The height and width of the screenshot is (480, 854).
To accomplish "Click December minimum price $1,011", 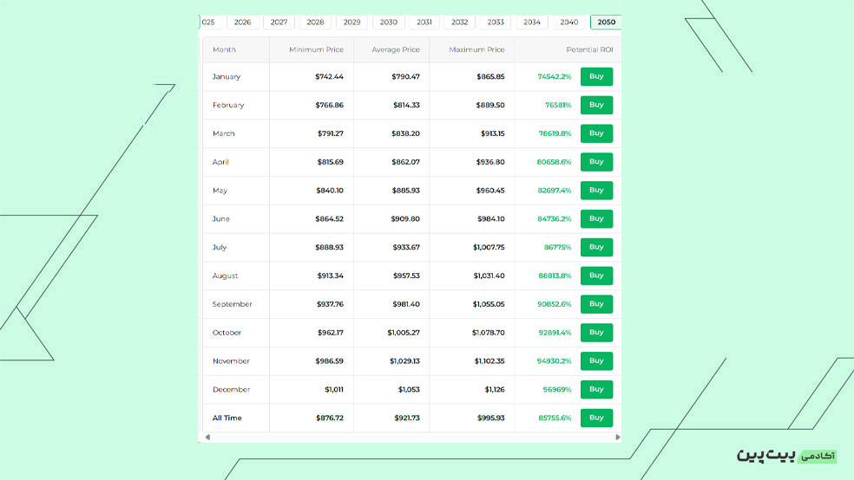I will point(334,389).
